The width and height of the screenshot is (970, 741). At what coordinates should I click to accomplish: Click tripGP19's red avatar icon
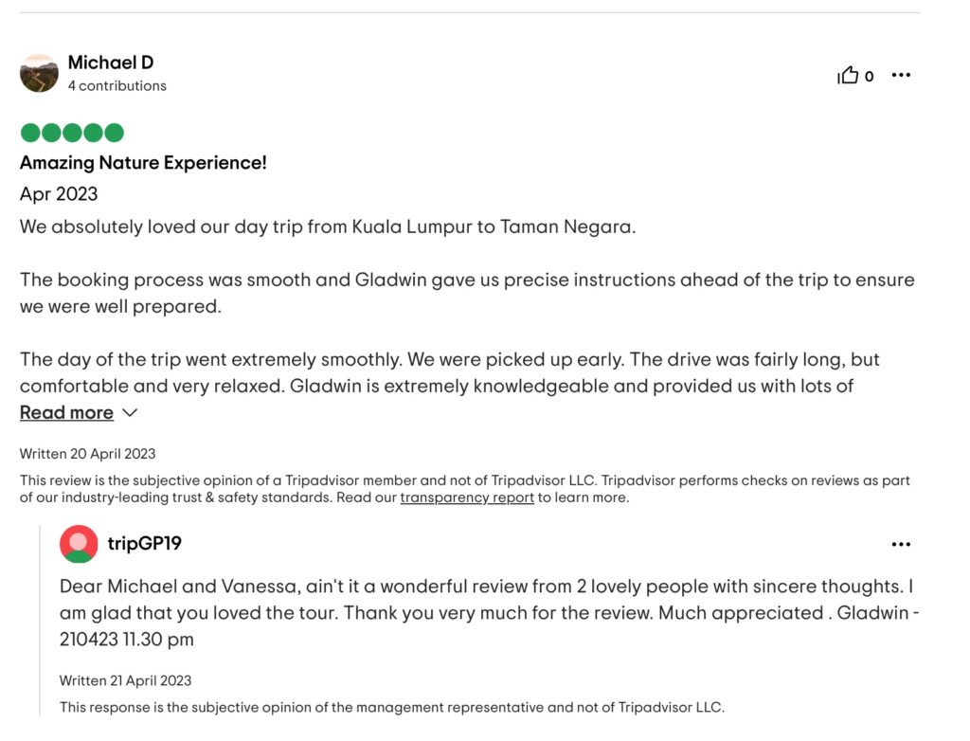79,544
